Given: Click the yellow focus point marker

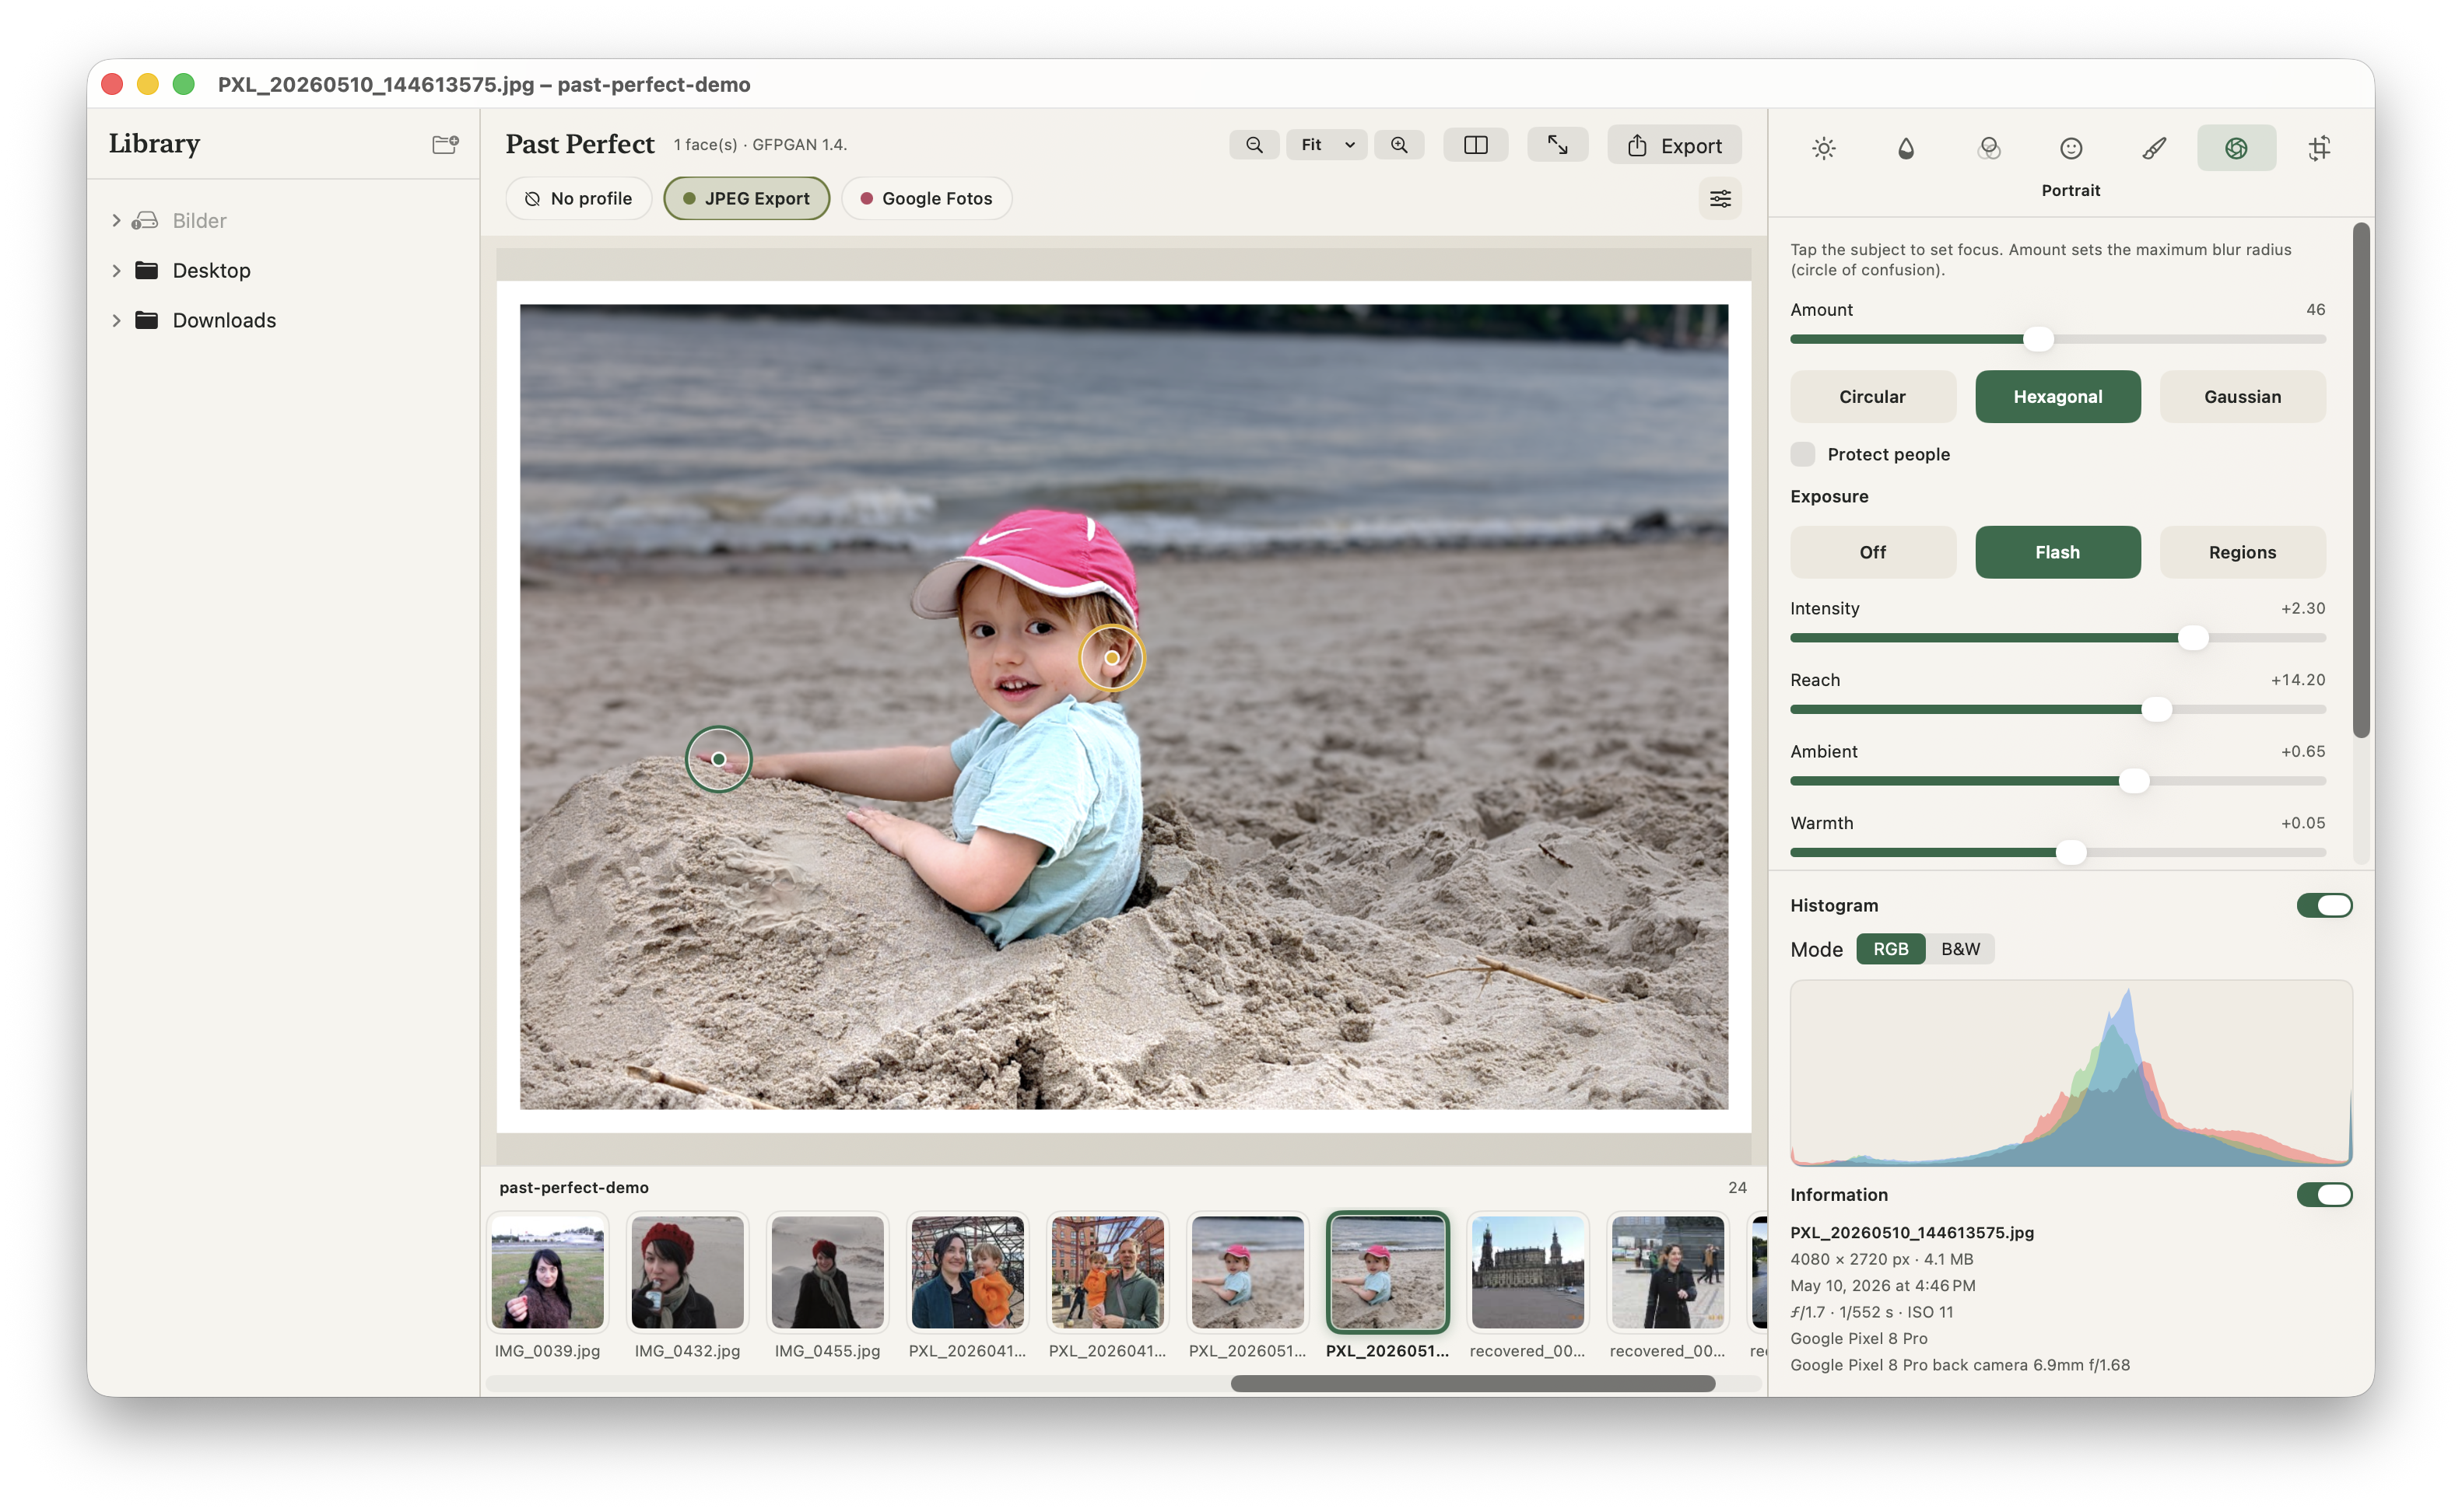Looking at the screenshot, I should (1111, 658).
